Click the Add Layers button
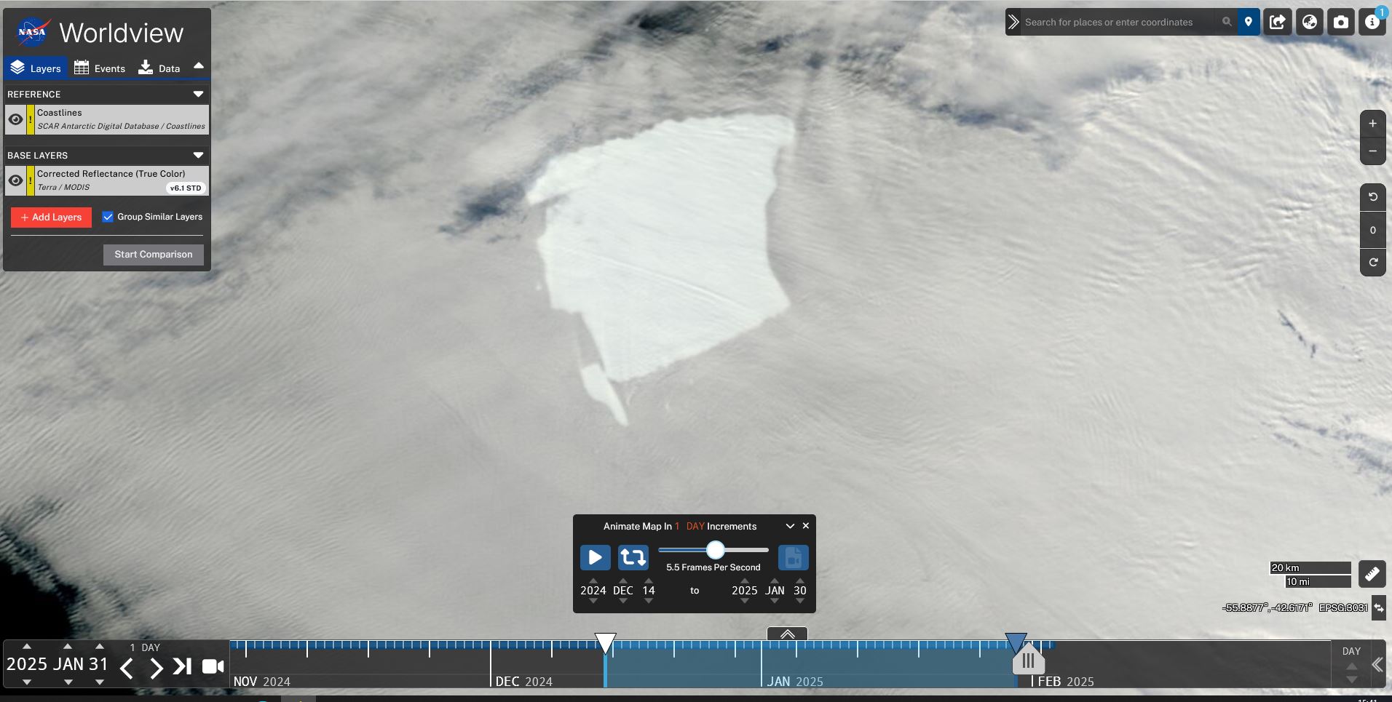The width and height of the screenshot is (1392, 702). pyautogui.click(x=51, y=217)
